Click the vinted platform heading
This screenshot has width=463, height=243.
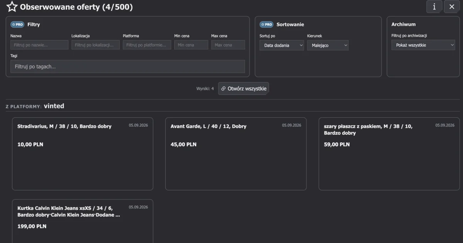(54, 106)
